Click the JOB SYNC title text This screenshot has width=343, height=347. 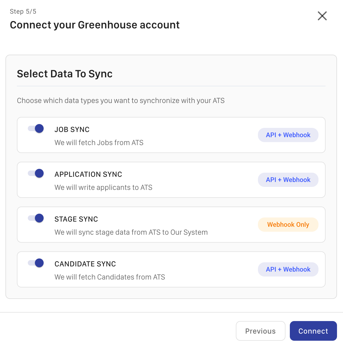point(72,130)
